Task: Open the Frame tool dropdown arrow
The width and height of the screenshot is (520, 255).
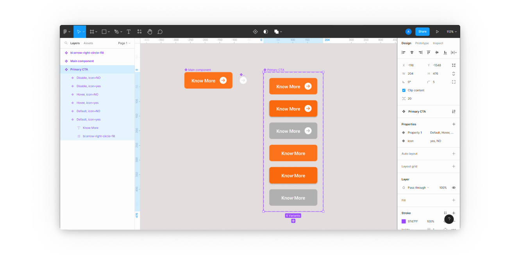Action: (x=96, y=32)
